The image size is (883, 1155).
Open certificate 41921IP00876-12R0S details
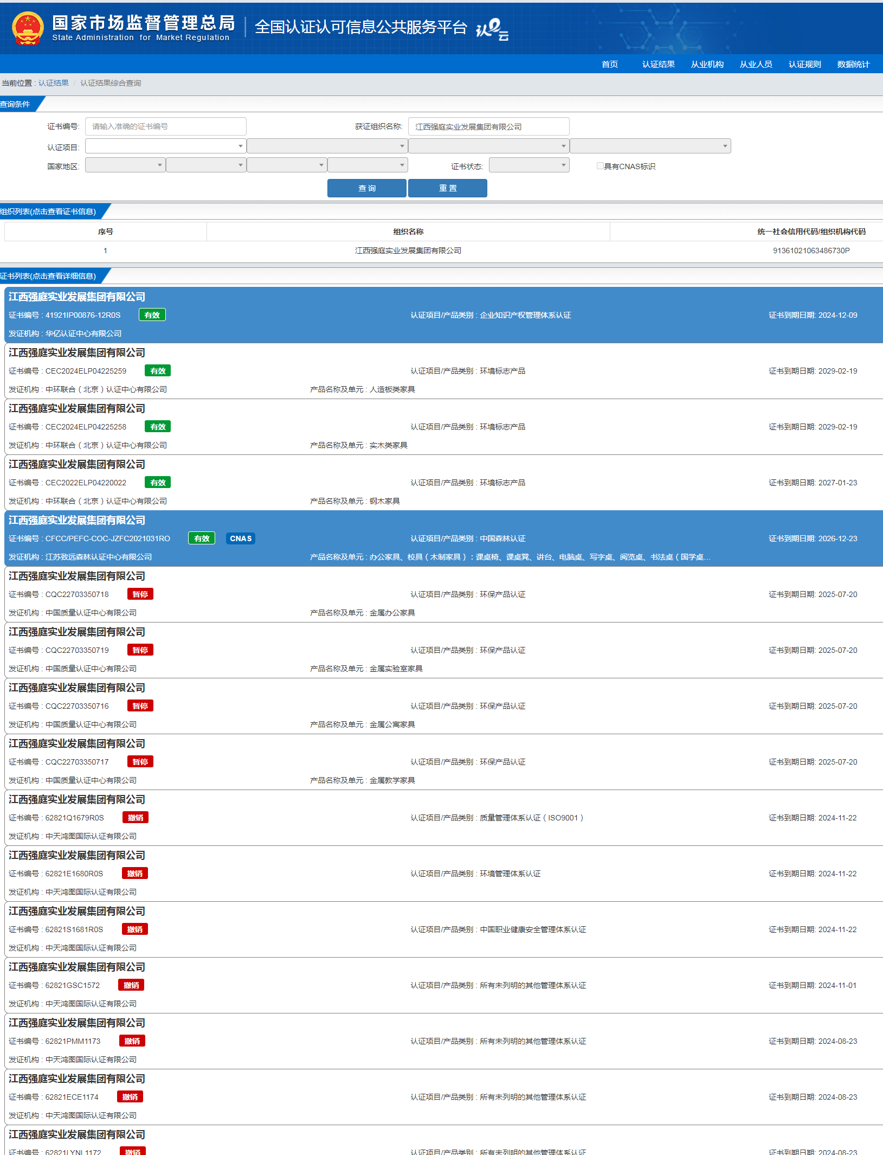(x=443, y=315)
